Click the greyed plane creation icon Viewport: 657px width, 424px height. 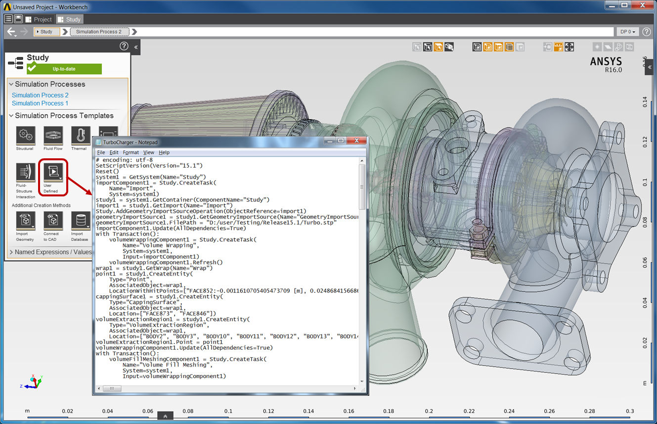coord(608,47)
